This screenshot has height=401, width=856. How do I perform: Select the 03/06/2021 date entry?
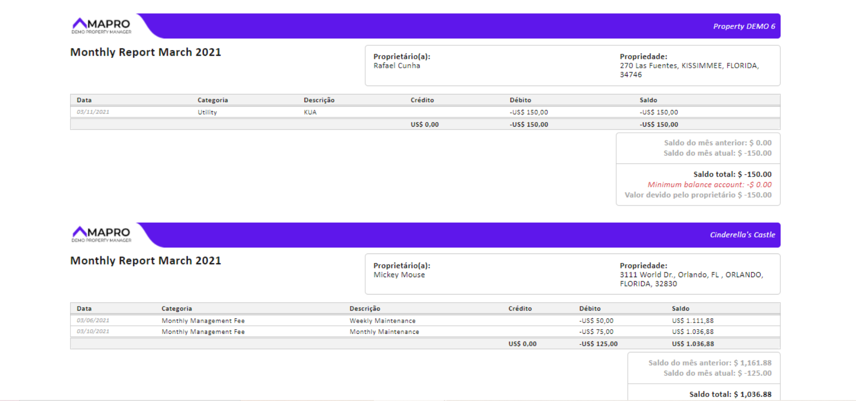pyautogui.click(x=93, y=321)
